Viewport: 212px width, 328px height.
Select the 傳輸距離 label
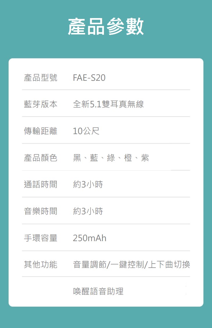[x=40, y=131]
